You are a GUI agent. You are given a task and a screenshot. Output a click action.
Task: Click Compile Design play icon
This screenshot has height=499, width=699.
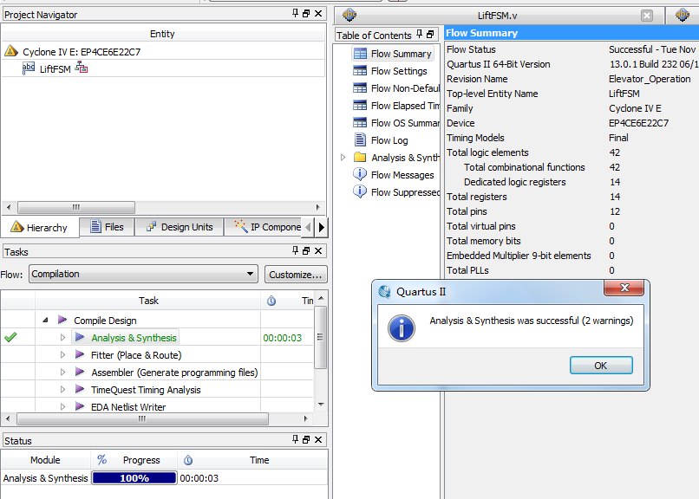62,320
